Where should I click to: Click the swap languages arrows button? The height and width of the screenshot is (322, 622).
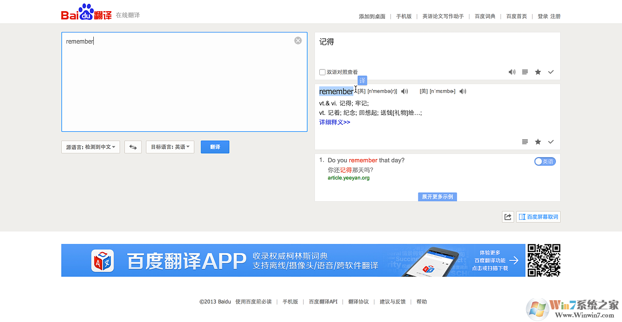click(133, 147)
